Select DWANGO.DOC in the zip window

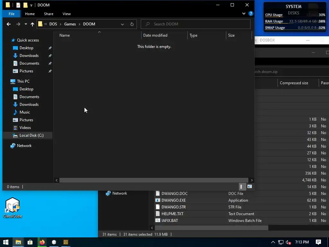[x=174, y=194]
